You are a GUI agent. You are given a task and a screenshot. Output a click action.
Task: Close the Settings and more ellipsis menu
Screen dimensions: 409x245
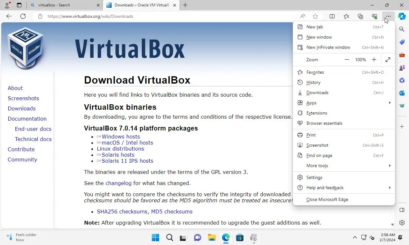pyautogui.click(x=388, y=16)
